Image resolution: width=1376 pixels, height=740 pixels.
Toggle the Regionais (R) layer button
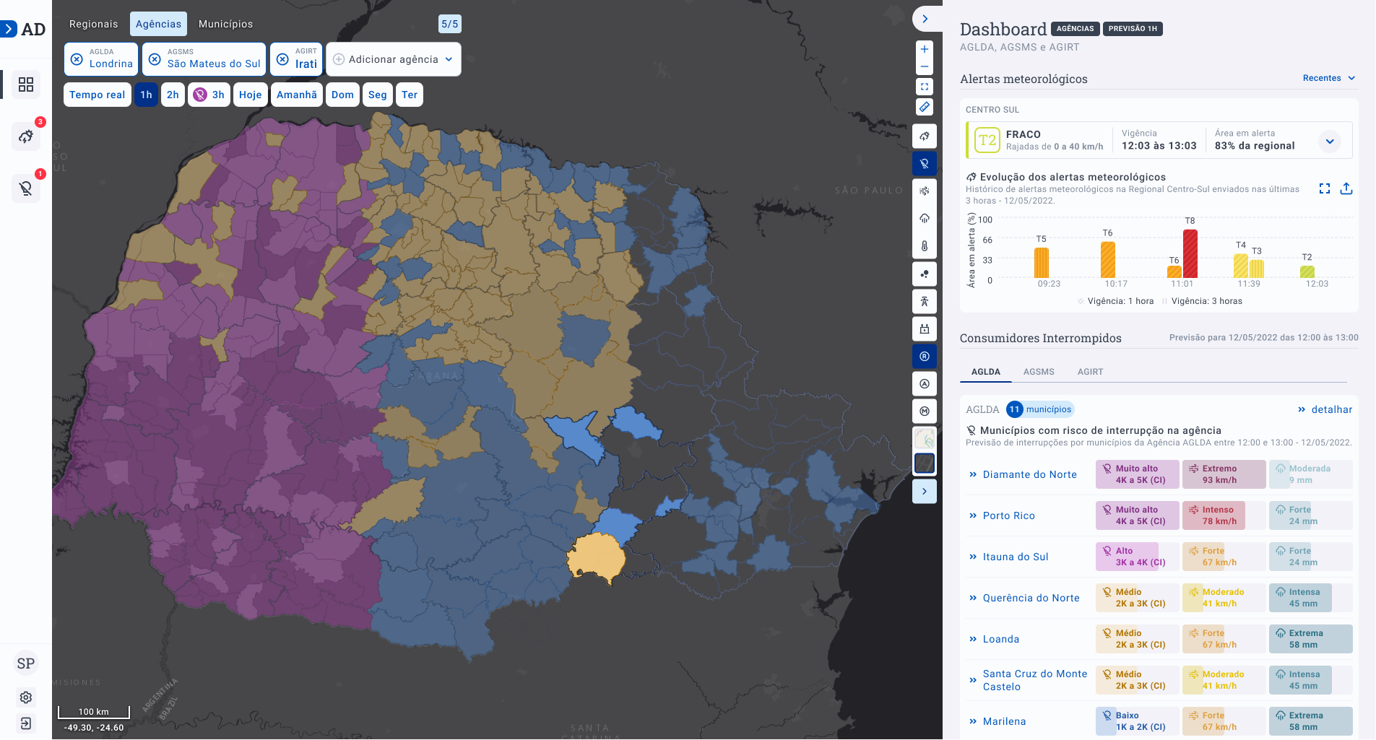925,357
